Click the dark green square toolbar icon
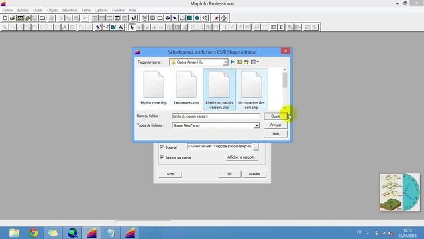Viewport: 424px width, 239px height. click(x=189, y=18)
